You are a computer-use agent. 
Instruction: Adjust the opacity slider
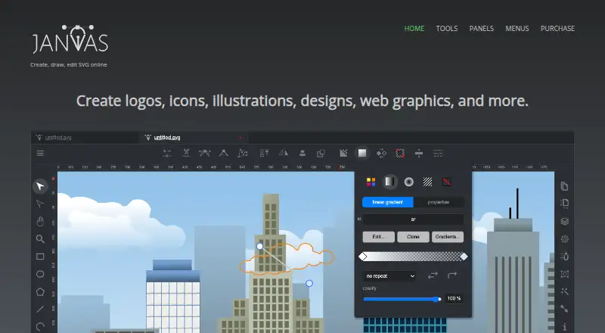point(402,299)
